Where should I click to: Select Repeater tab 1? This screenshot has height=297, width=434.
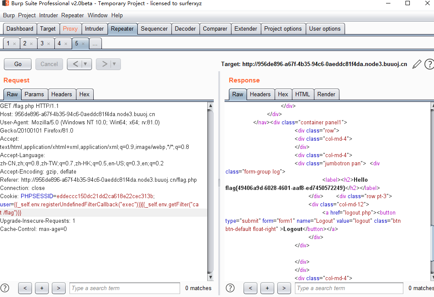click(8, 44)
